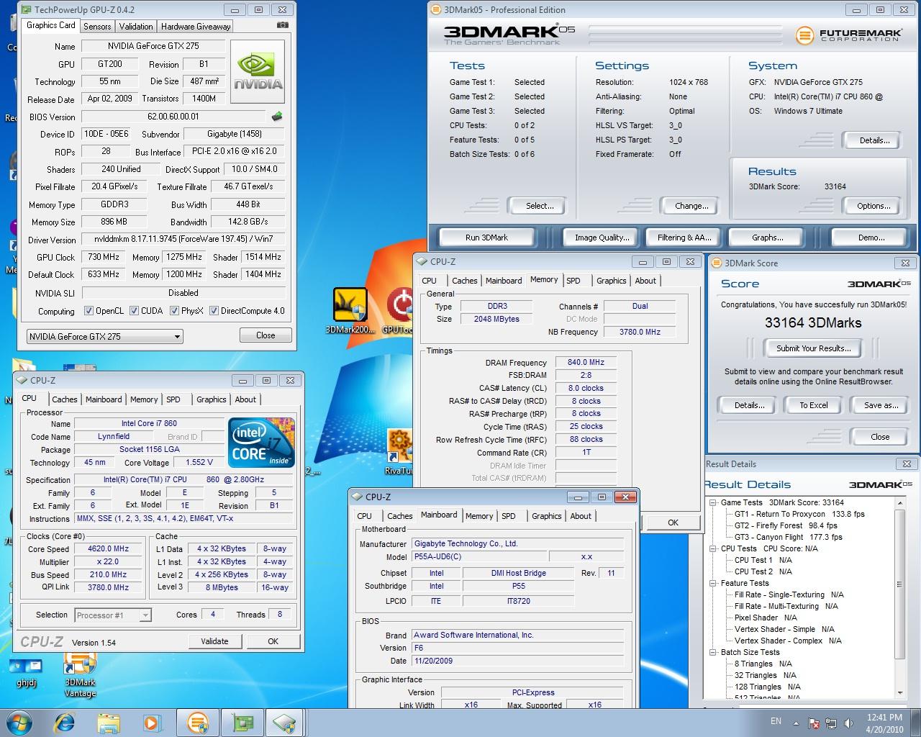Toggle the DirectCompute 4.0 checkbox
Image resolution: width=921 pixels, height=737 pixels.
click(x=214, y=311)
